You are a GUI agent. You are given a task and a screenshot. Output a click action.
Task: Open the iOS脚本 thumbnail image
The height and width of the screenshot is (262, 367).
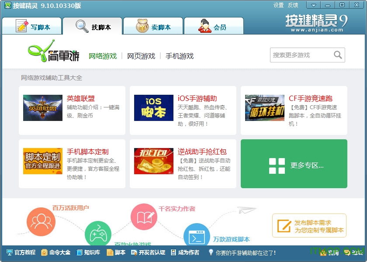coord(154,107)
